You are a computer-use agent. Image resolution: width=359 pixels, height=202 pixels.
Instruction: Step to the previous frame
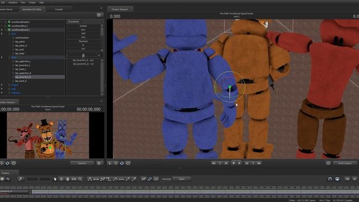pos(226,163)
